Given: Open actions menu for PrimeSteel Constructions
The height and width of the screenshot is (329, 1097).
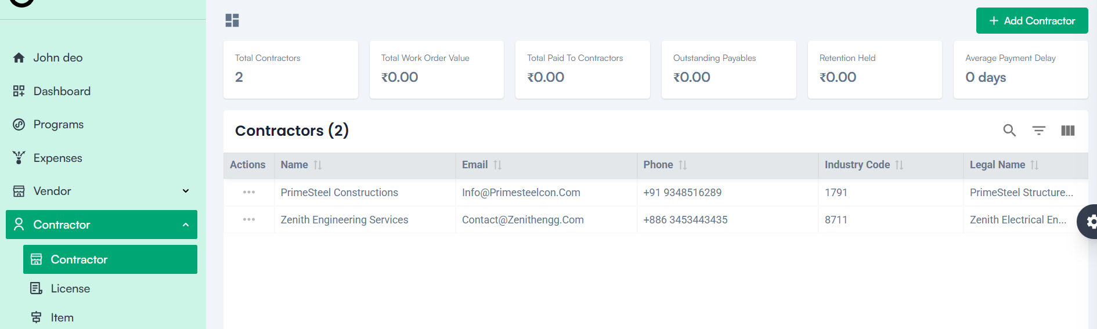Looking at the screenshot, I should pos(249,192).
